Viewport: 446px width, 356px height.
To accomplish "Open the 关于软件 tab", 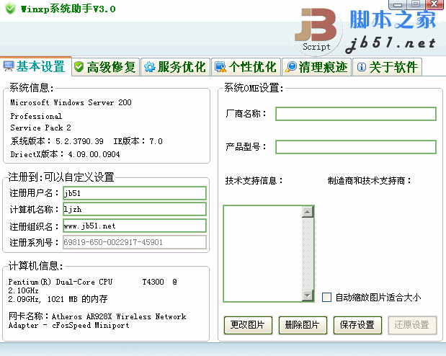I will pos(387,67).
